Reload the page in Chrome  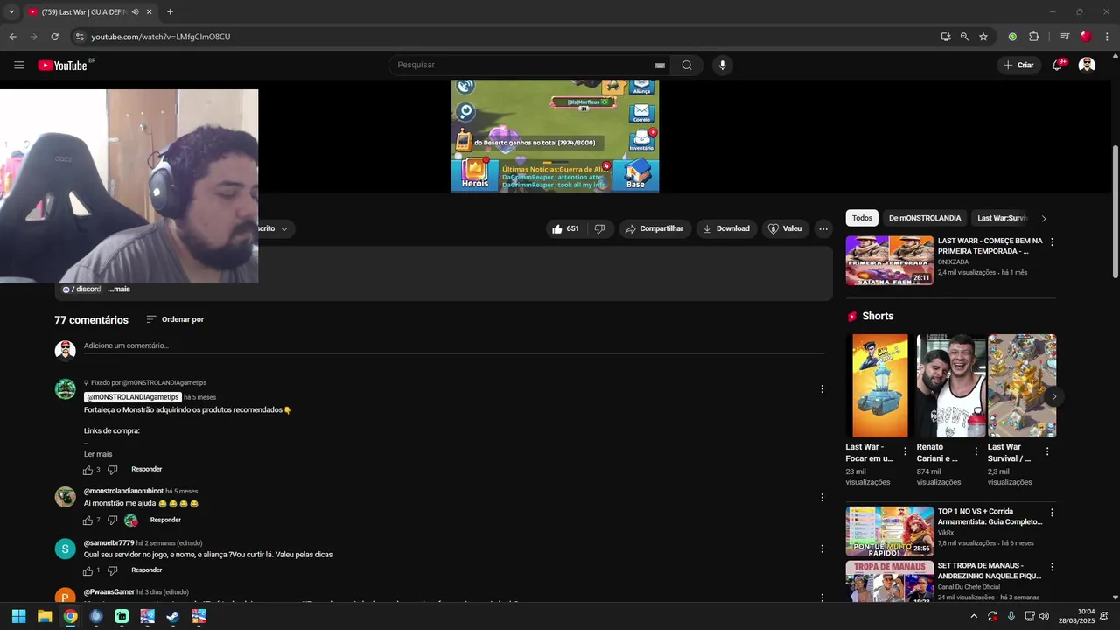coord(54,37)
